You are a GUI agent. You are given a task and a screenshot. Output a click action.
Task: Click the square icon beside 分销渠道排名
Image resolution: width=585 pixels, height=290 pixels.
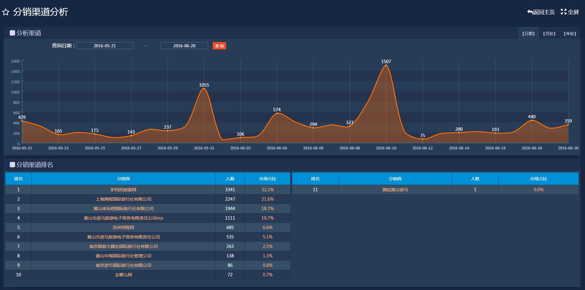(12, 165)
